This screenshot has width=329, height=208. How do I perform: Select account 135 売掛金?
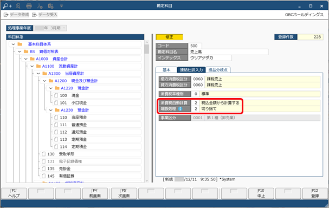coord(91,169)
